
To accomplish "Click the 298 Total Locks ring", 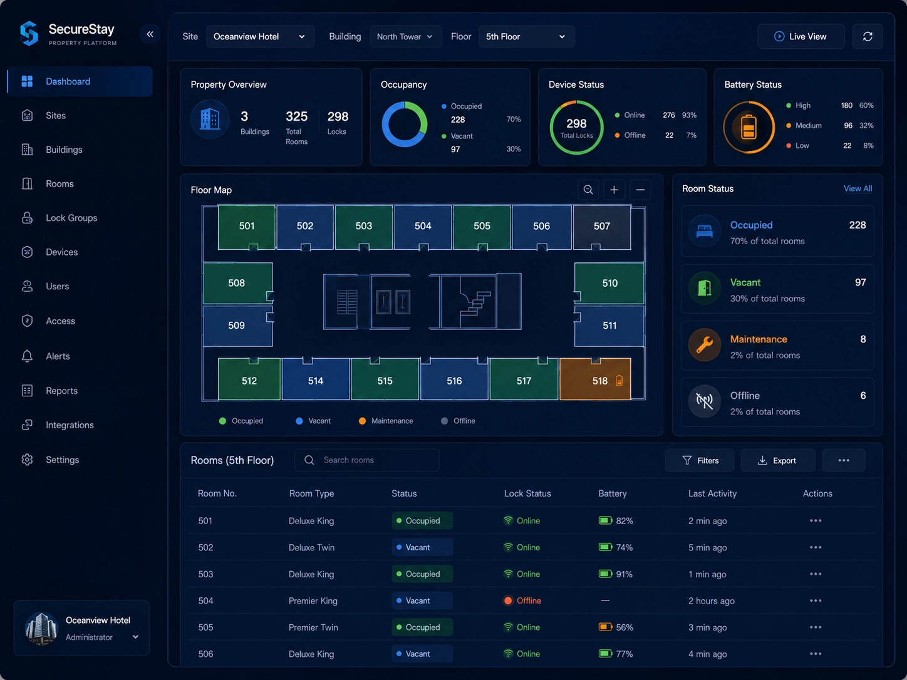I will 576,127.
